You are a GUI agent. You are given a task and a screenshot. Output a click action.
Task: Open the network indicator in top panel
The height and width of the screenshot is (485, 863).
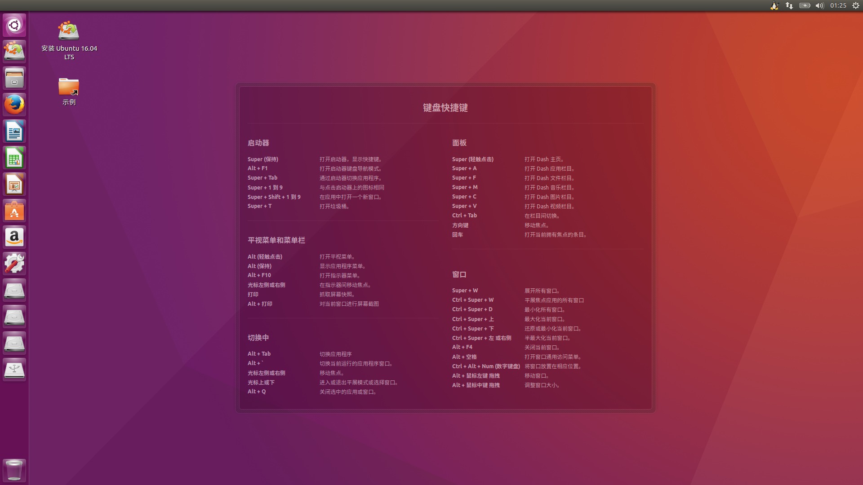click(x=789, y=5)
